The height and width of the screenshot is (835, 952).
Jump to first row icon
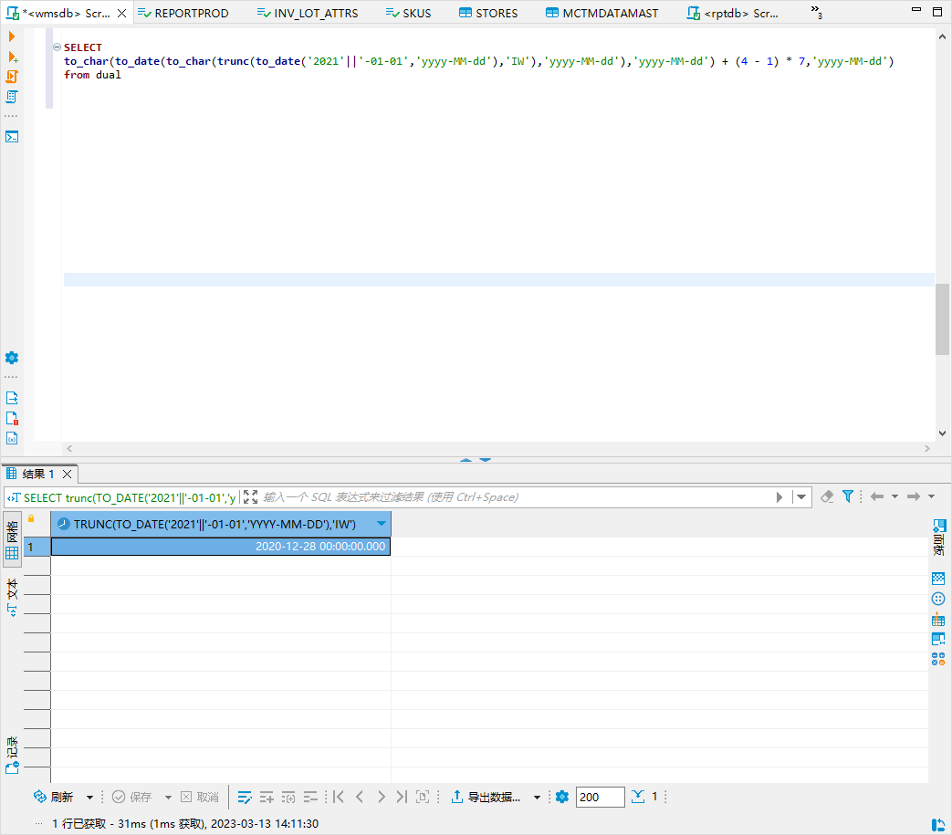click(339, 797)
